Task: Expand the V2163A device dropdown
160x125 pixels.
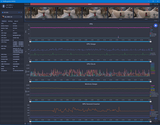Action: (21, 12)
